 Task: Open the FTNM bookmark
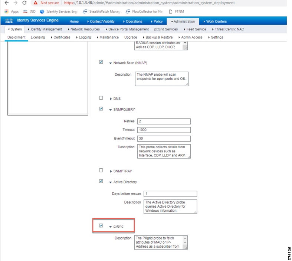[x=176, y=11]
